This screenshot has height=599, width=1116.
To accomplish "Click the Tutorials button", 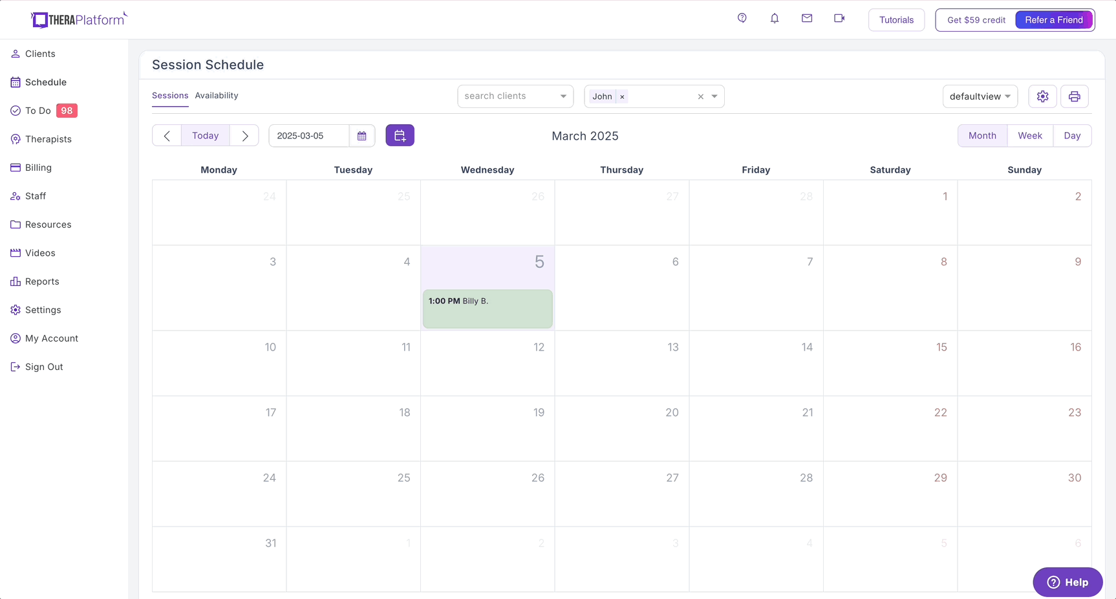I will click(896, 20).
